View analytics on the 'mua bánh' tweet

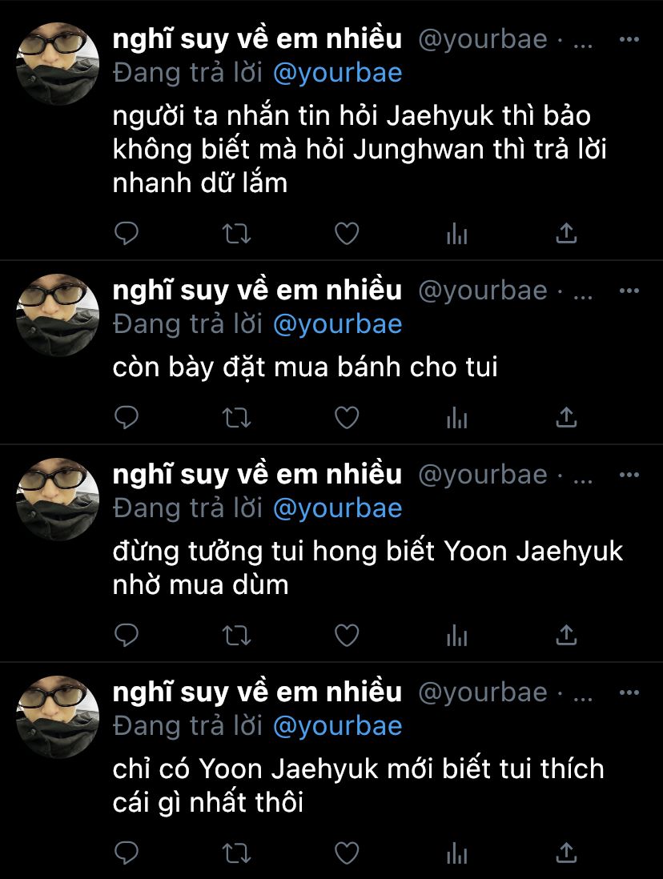[x=456, y=418]
